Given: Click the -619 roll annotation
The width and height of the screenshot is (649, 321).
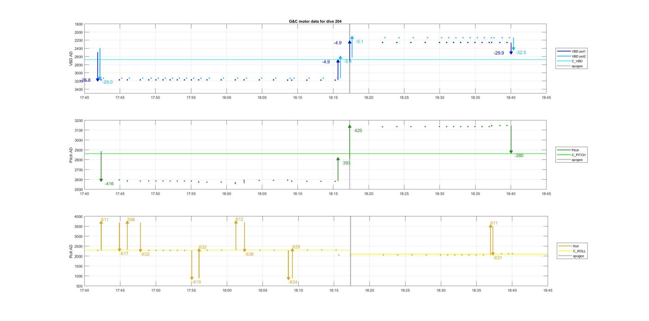Looking at the screenshot, I should pos(196,282).
